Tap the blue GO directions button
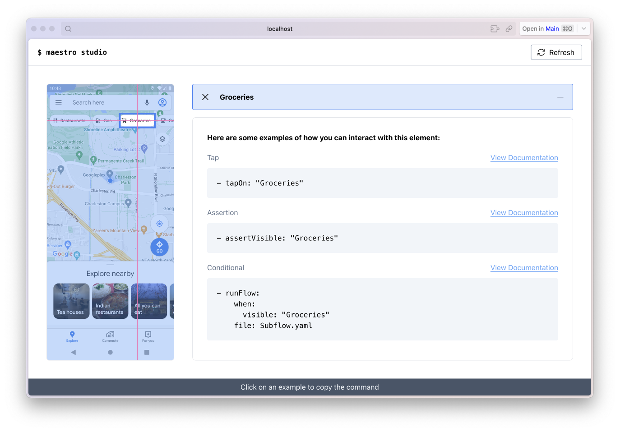This screenshot has width=620, height=432. [159, 247]
